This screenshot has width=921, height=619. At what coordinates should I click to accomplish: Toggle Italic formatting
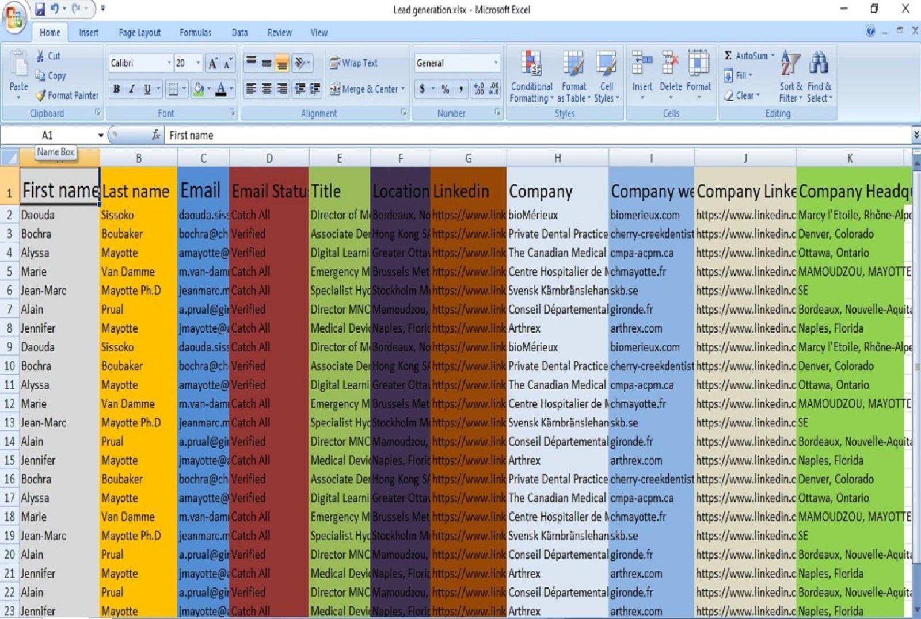point(132,89)
